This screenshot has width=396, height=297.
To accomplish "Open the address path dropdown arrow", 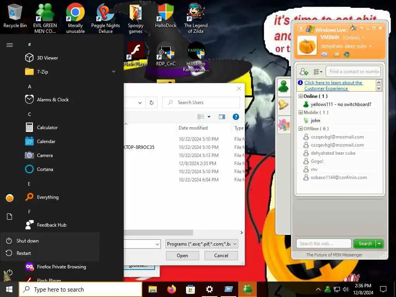I will (x=140, y=102).
